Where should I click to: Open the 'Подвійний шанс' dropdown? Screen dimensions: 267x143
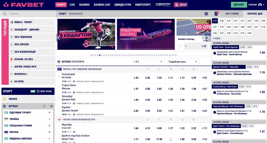click(183, 62)
